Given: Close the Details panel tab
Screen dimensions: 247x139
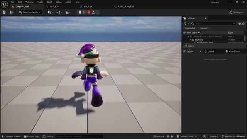Looking at the screenshot, I should (200, 51).
